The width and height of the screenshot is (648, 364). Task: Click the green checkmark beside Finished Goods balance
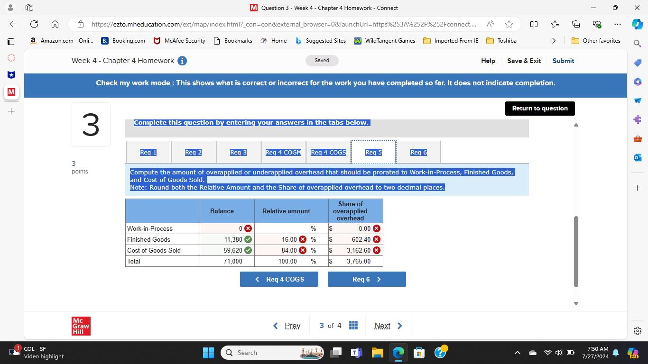pos(247,239)
